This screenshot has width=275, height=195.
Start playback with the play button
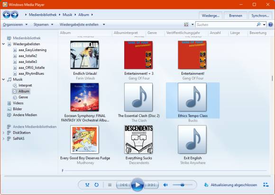click(137, 185)
